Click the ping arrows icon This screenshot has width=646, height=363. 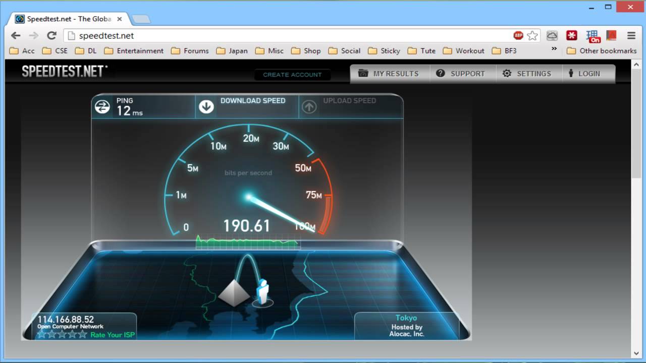[x=102, y=106]
